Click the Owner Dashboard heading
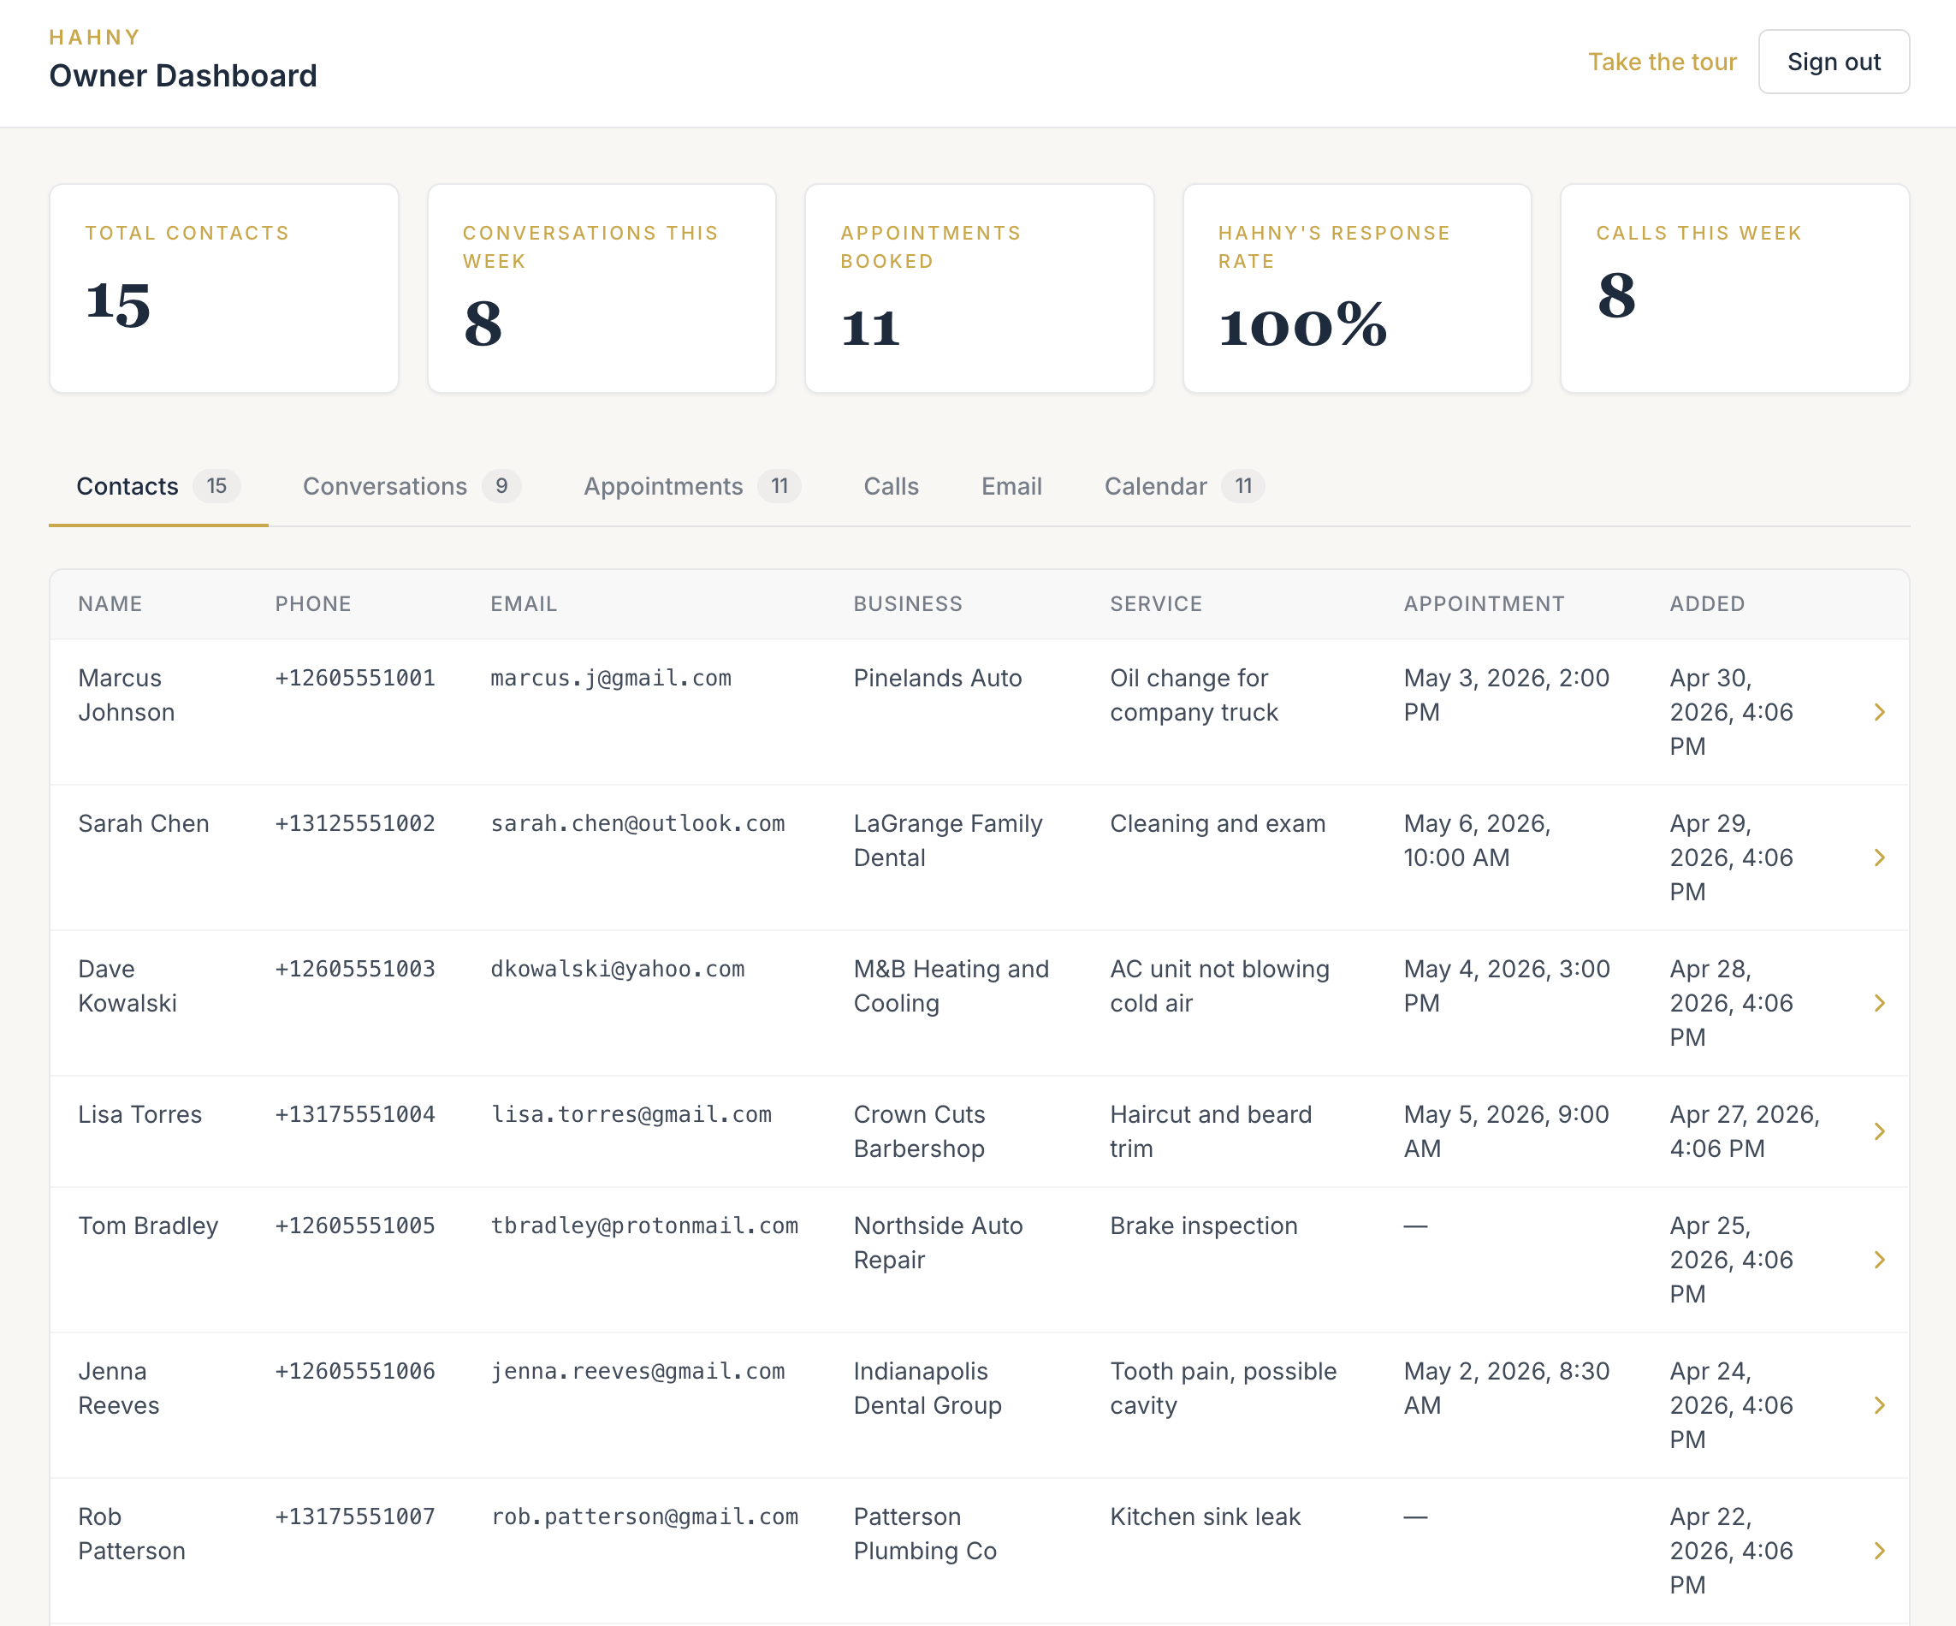Image resolution: width=1956 pixels, height=1626 pixels. (x=183, y=75)
